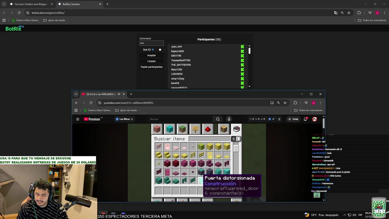Open the YouTube hamburger guide menu
This screenshot has height=219, width=389.
click(78, 119)
